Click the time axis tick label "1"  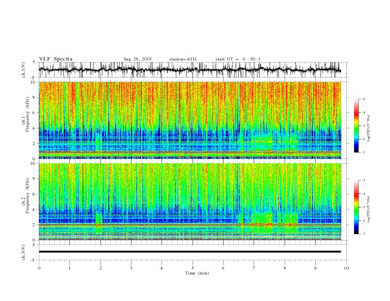click(x=69, y=268)
